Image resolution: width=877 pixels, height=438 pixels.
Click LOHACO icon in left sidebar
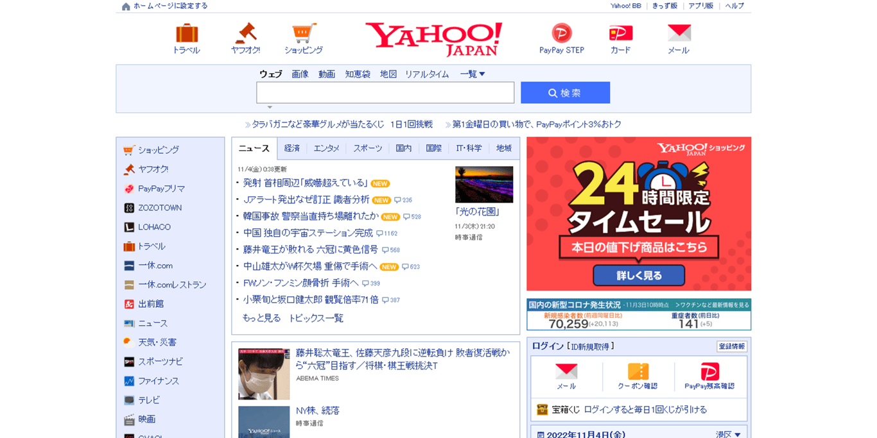coord(129,227)
